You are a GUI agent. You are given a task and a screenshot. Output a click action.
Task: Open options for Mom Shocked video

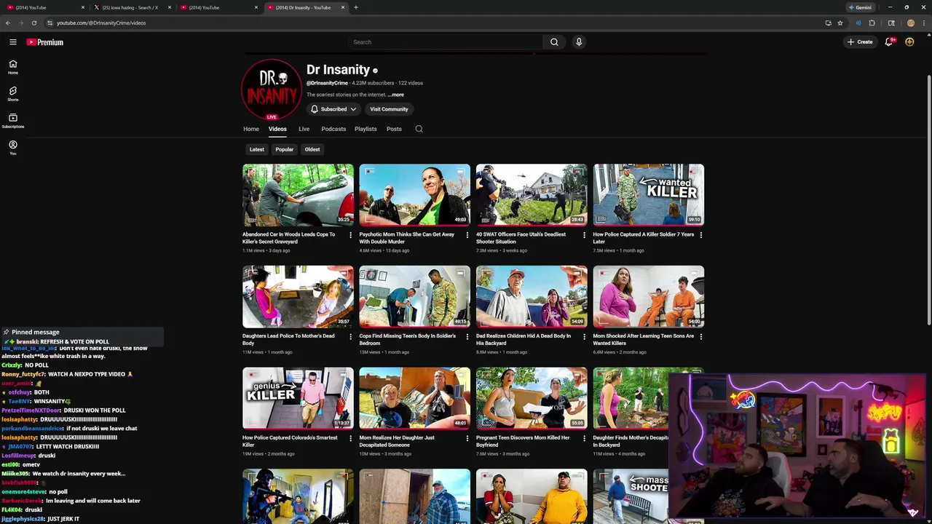[701, 337]
